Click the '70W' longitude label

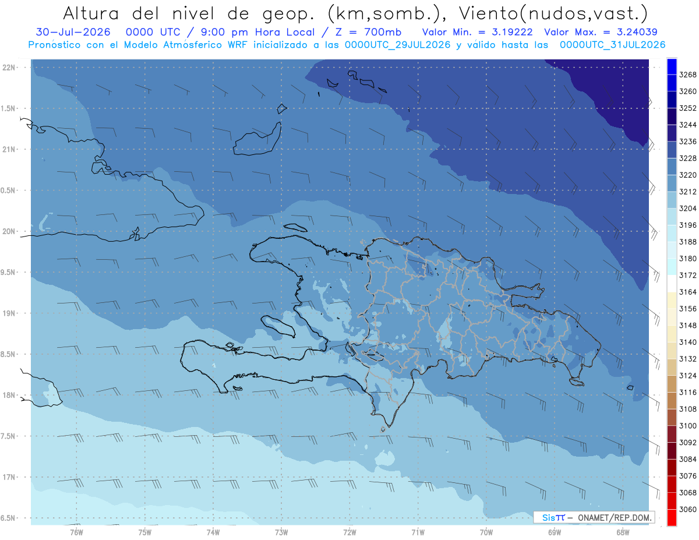point(486,532)
